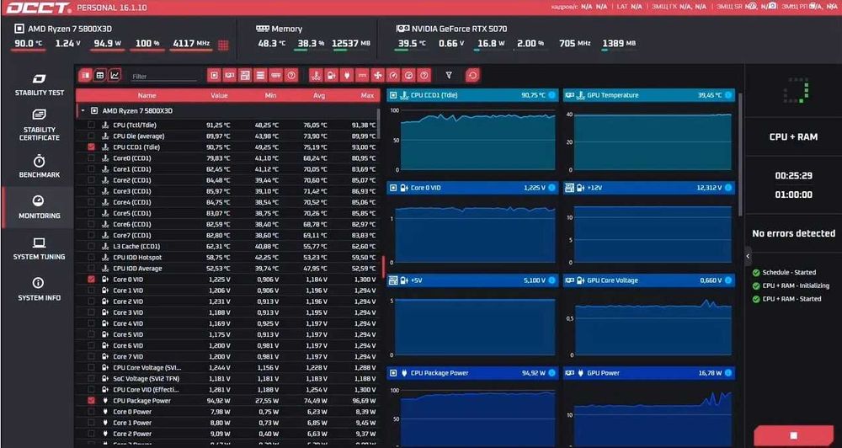Screen dimensions: 842x448
Task: Toggle the GPU sensor filter icon
Action: point(229,75)
